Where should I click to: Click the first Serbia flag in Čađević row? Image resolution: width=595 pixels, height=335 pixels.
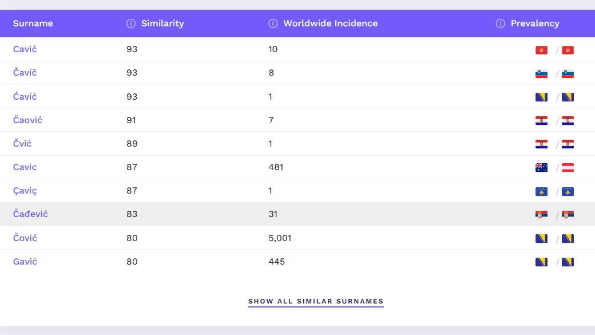(x=541, y=215)
